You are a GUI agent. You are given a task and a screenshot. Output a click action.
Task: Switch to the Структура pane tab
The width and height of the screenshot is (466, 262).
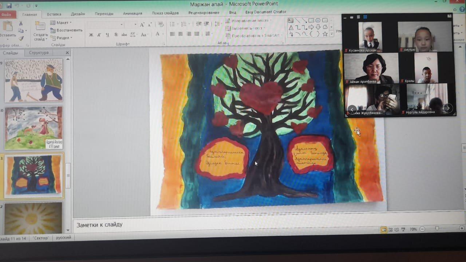pyautogui.click(x=39, y=53)
